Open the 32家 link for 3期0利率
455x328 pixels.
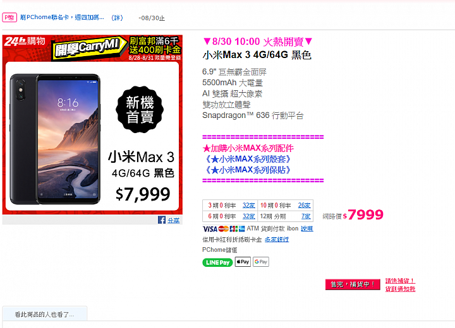(249, 206)
